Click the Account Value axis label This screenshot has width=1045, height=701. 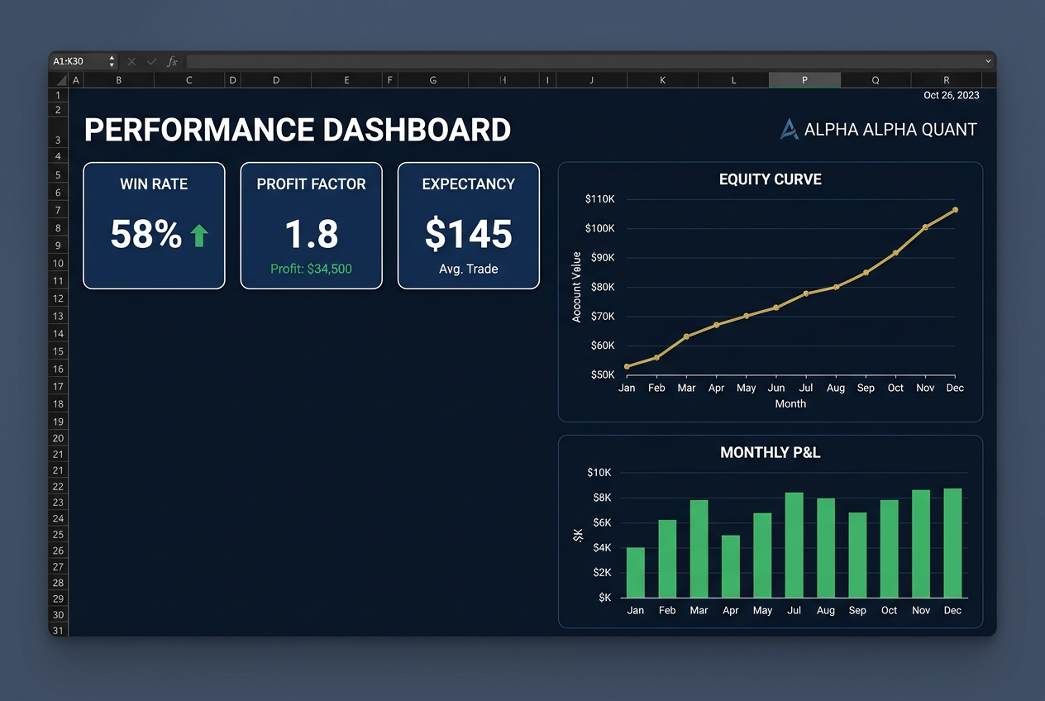(577, 286)
